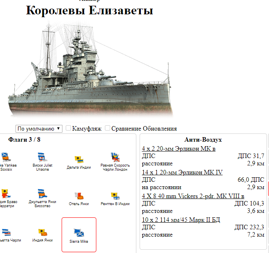Click the Sierra Mike flag
Viewport: 269px width, 253px height.
(x=79, y=235)
